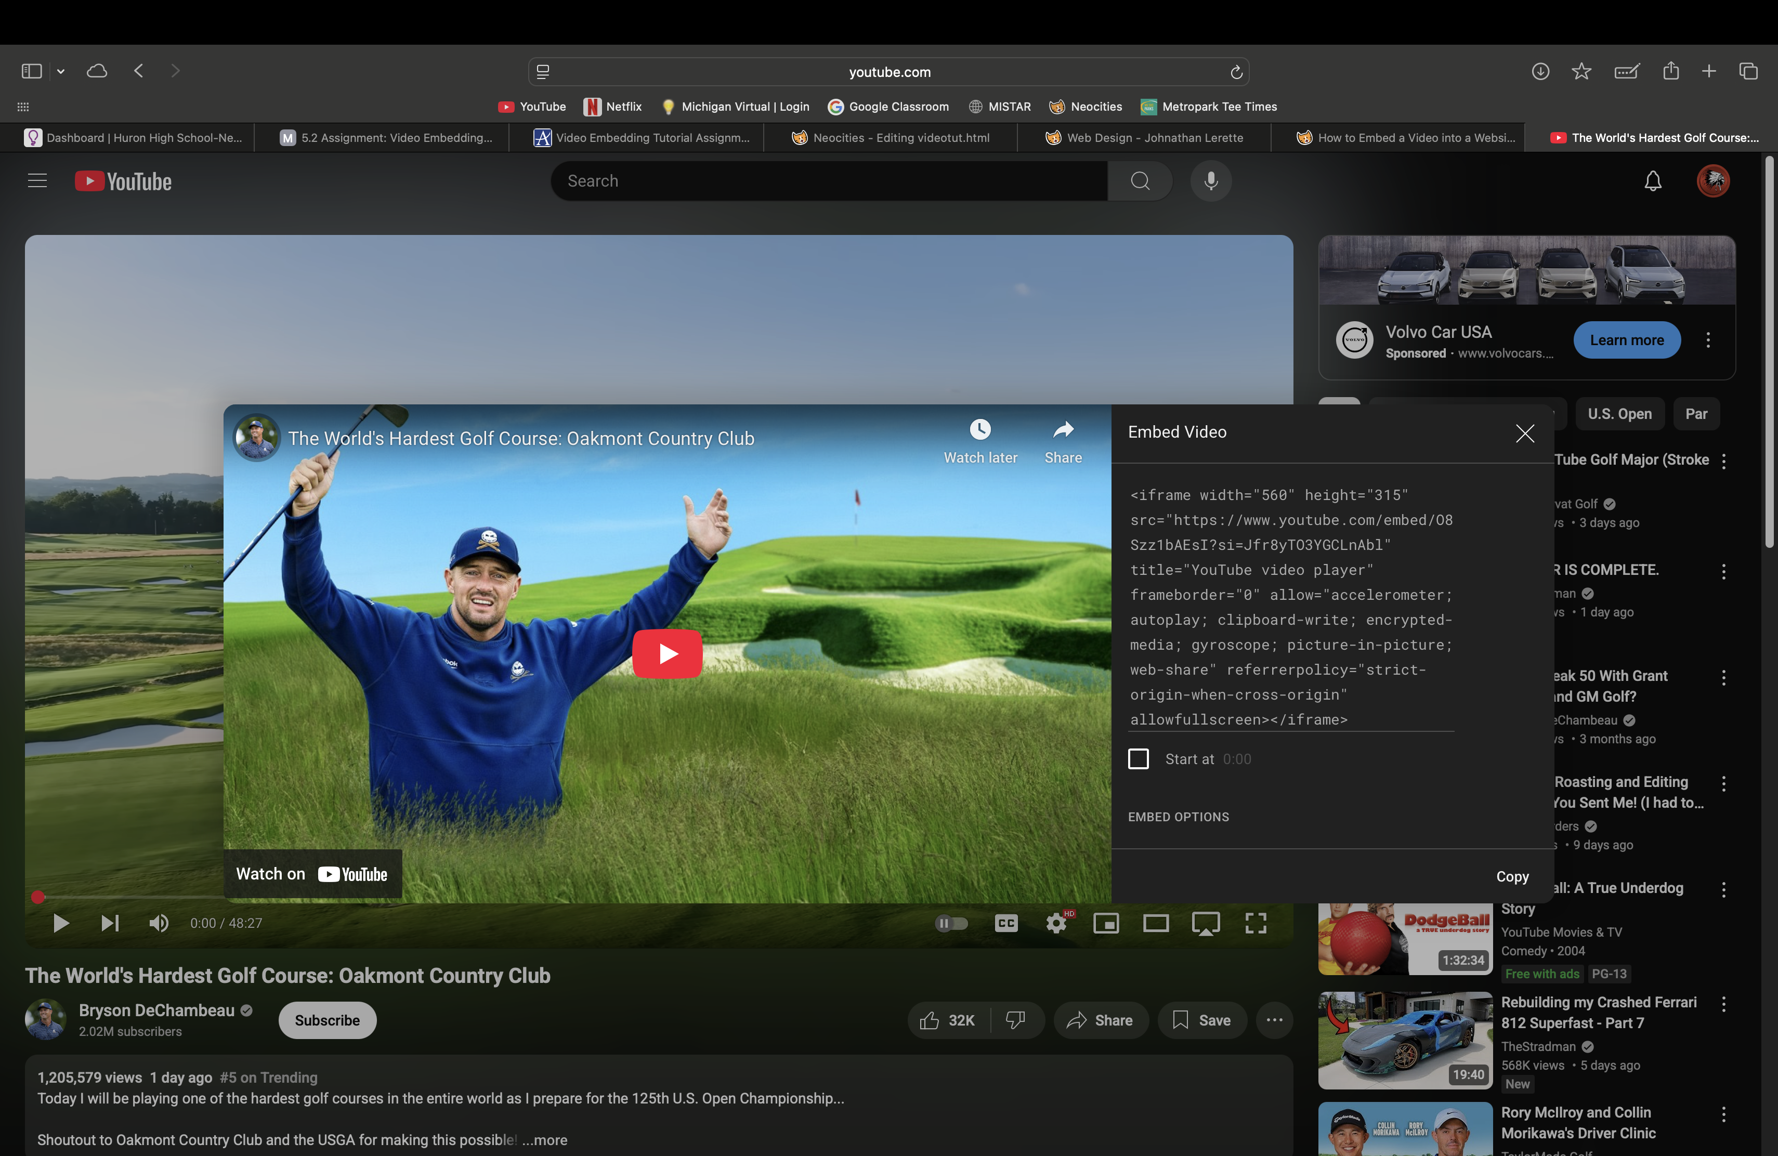Play the embed preview with red play button
1778x1156 pixels.
tap(667, 653)
